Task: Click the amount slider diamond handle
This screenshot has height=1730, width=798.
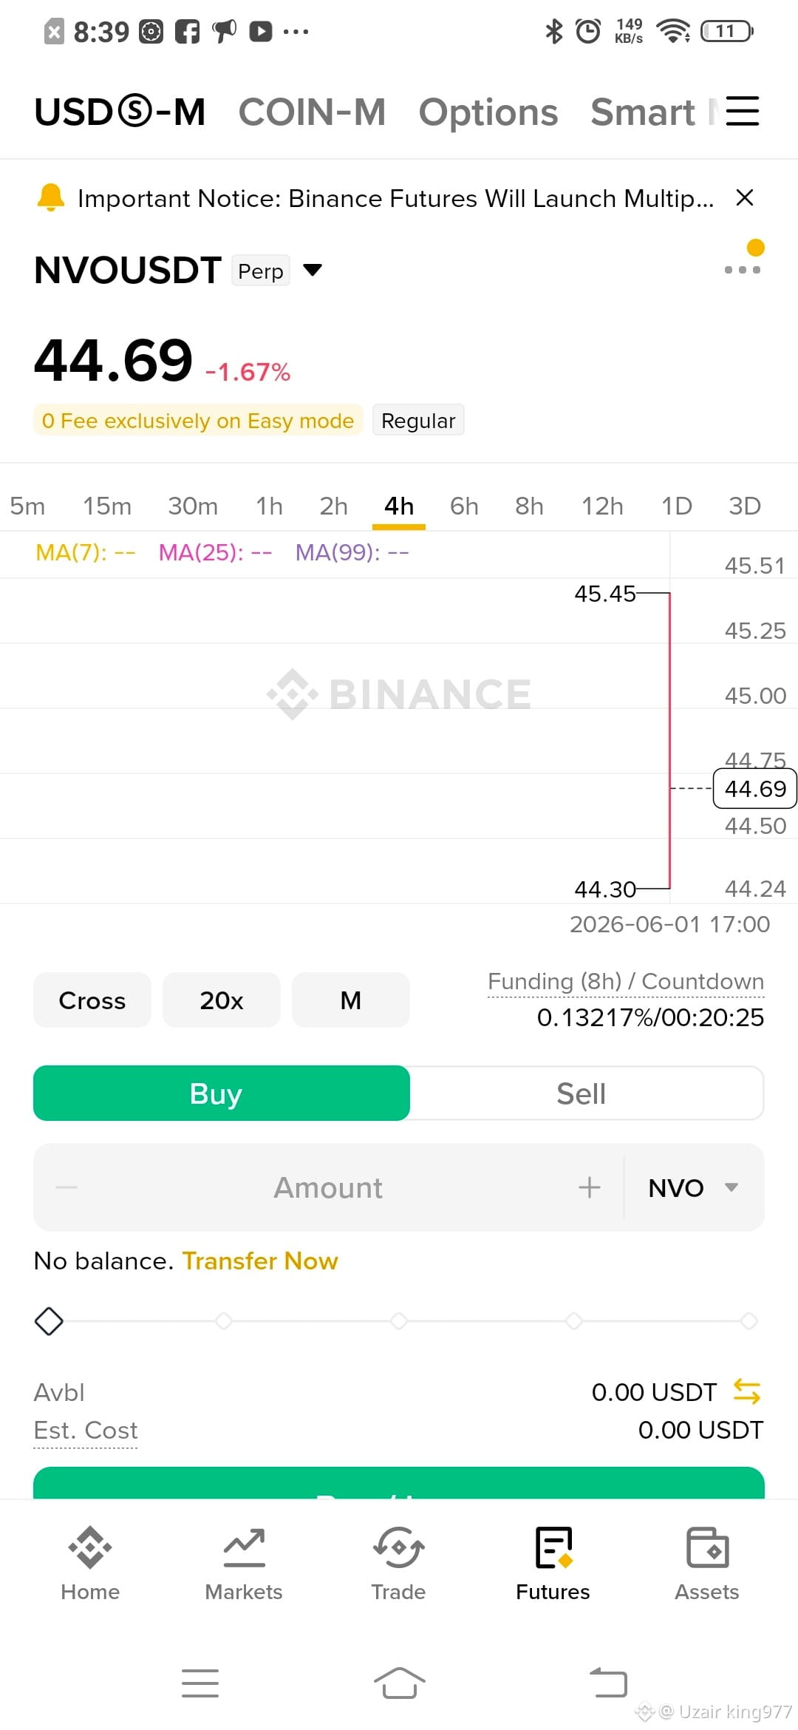Action: [49, 1321]
